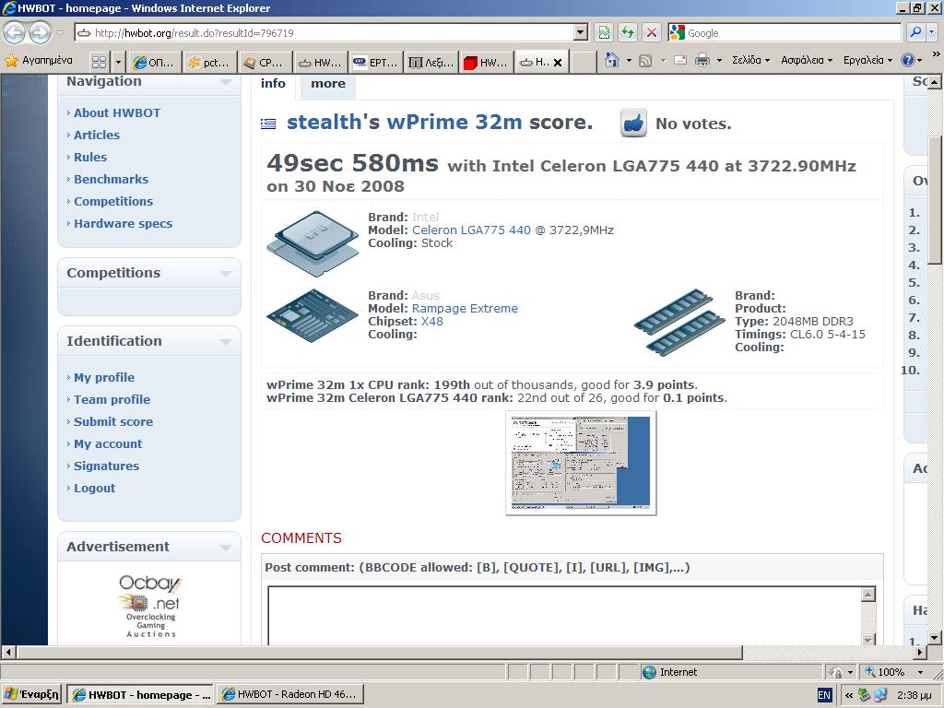The width and height of the screenshot is (944, 708).
Task: Click the Ocbay.net advertisement logo
Action: pos(150,606)
